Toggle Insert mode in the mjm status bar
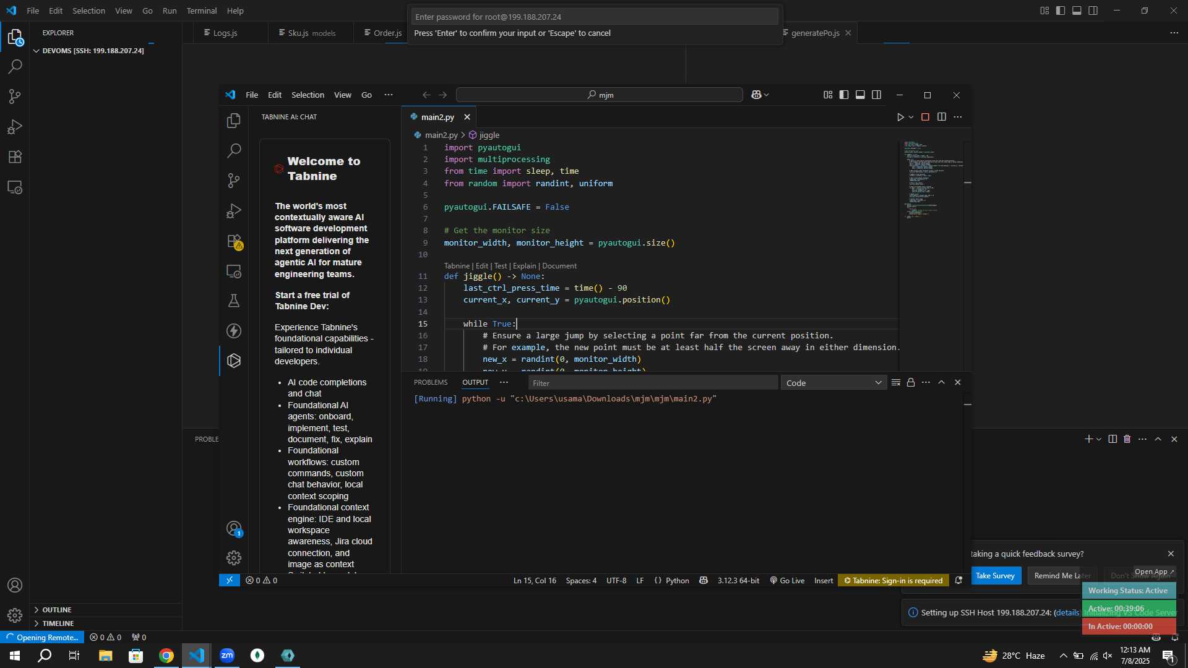1188x668 pixels. 824,580
